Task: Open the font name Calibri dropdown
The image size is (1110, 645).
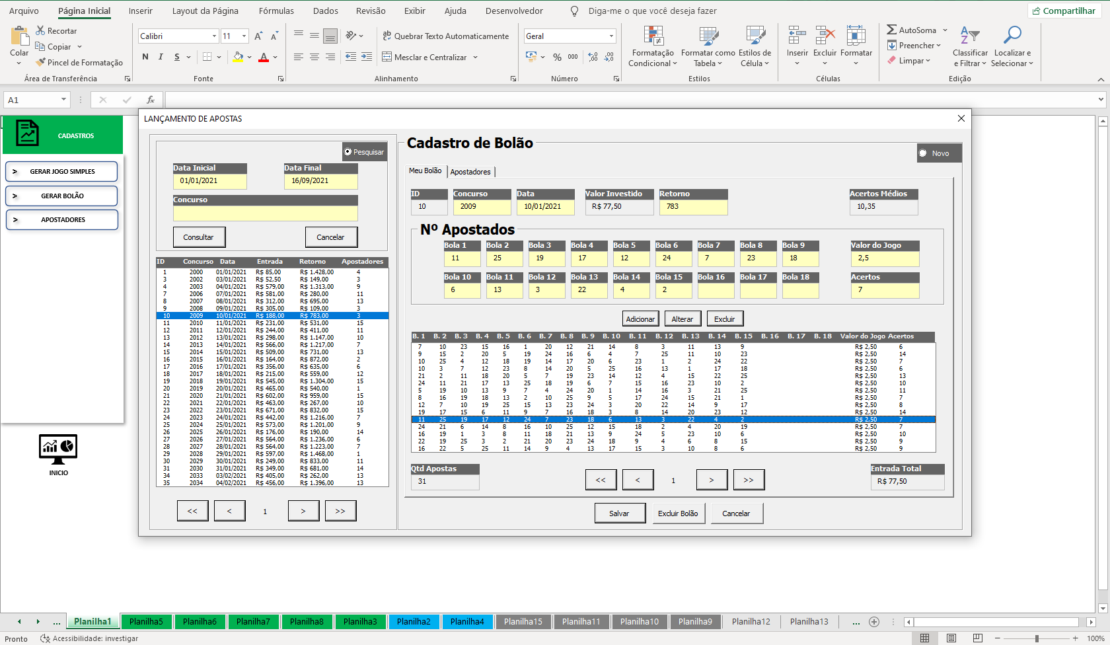Action: (x=214, y=36)
